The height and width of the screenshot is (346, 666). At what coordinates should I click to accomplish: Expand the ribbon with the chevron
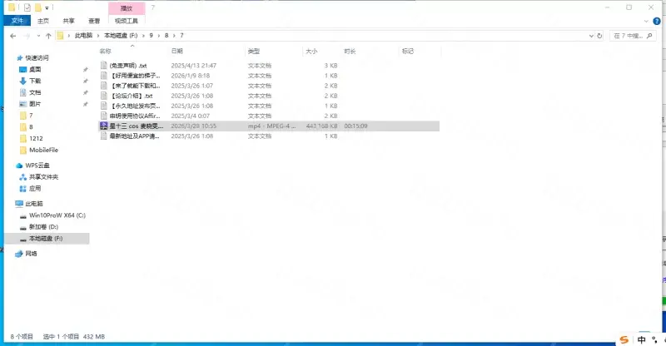(647, 20)
